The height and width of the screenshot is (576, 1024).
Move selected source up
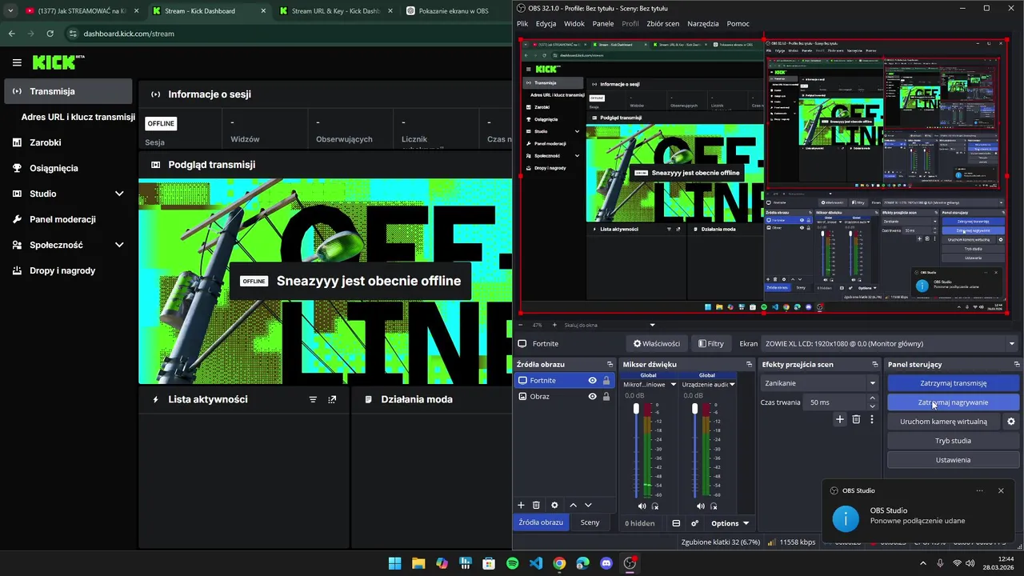coord(573,505)
